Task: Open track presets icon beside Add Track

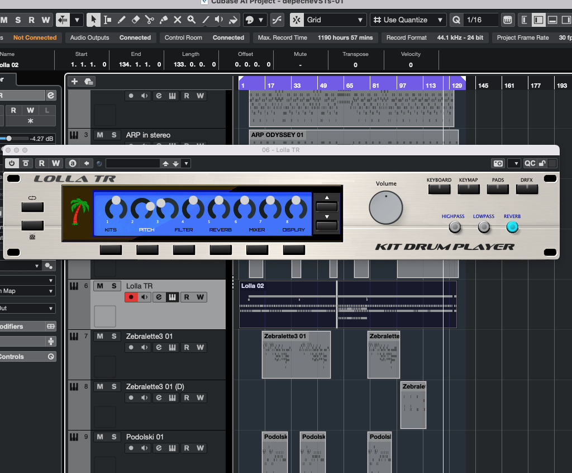Action: click(89, 82)
